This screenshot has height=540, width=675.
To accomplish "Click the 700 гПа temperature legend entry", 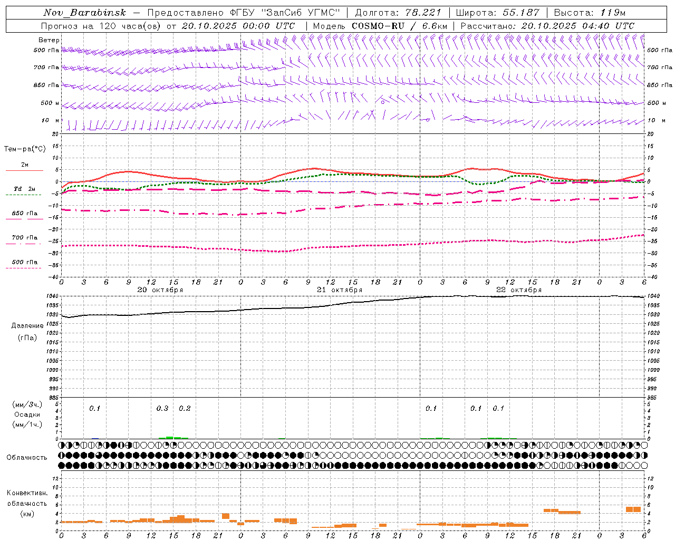I will pyautogui.click(x=24, y=238).
